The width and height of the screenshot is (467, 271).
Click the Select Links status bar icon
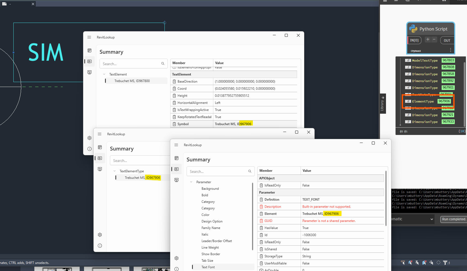click(x=403, y=263)
